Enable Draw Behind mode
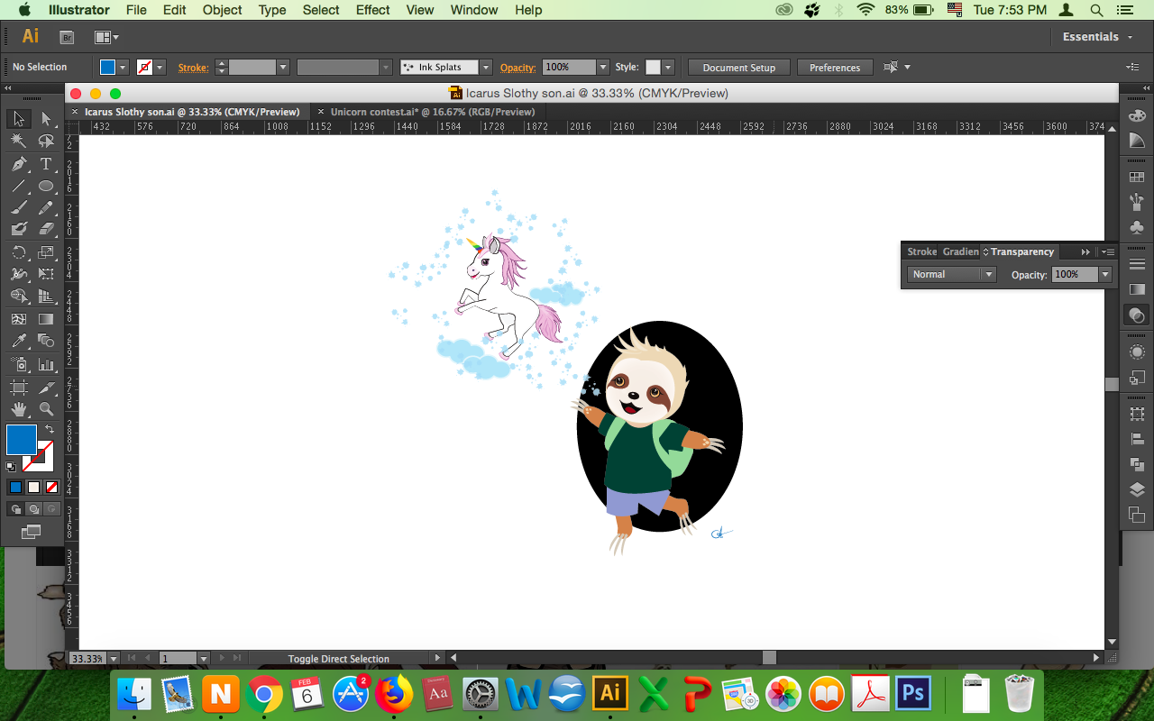The height and width of the screenshot is (721, 1154). pyautogui.click(x=33, y=509)
